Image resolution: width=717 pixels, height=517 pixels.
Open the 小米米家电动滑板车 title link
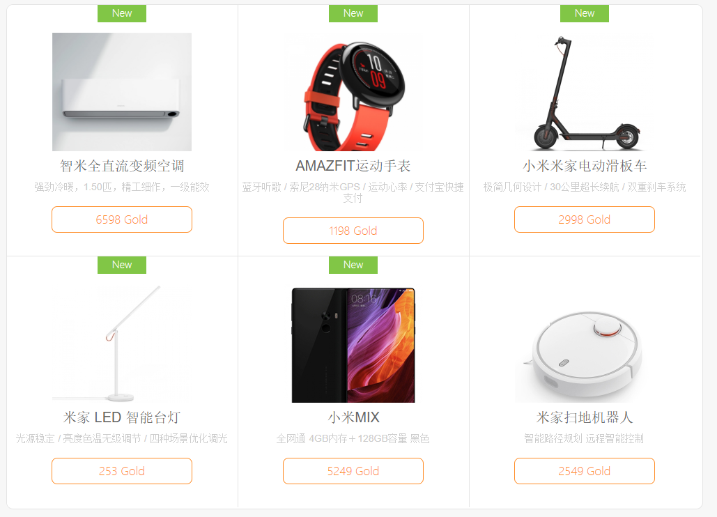tap(585, 165)
